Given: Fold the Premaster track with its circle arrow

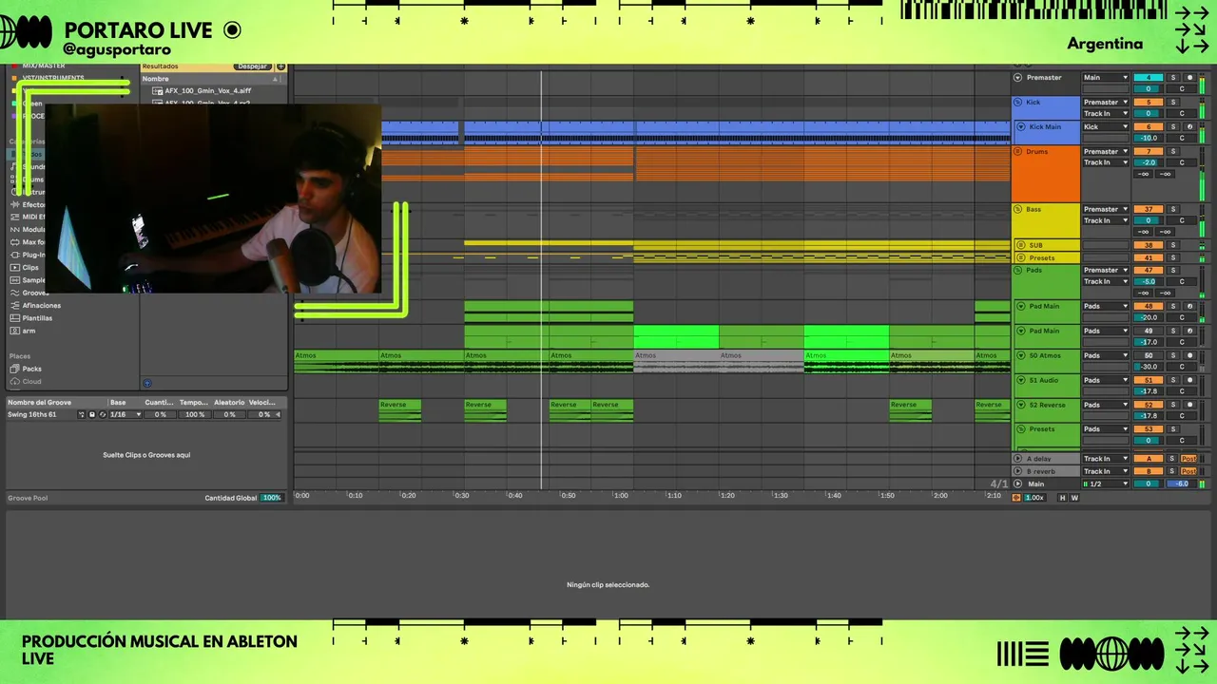Looking at the screenshot, I should [x=1018, y=78].
